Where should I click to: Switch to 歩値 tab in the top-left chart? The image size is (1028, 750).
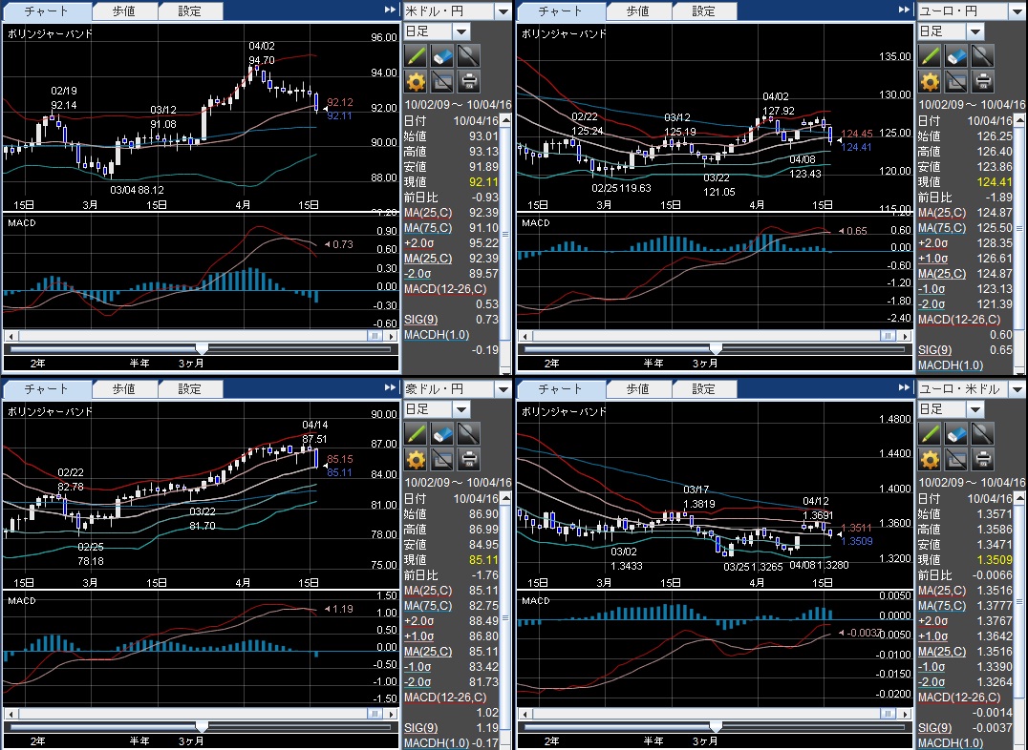[124, 11]
